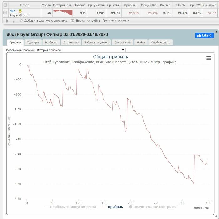
Task: Open the chart hamburger menu
Action: [x=209, y=58]
